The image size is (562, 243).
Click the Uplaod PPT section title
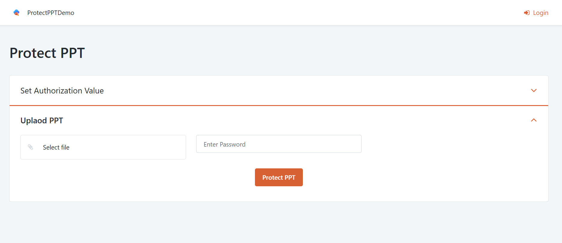(x=42, y=121)
